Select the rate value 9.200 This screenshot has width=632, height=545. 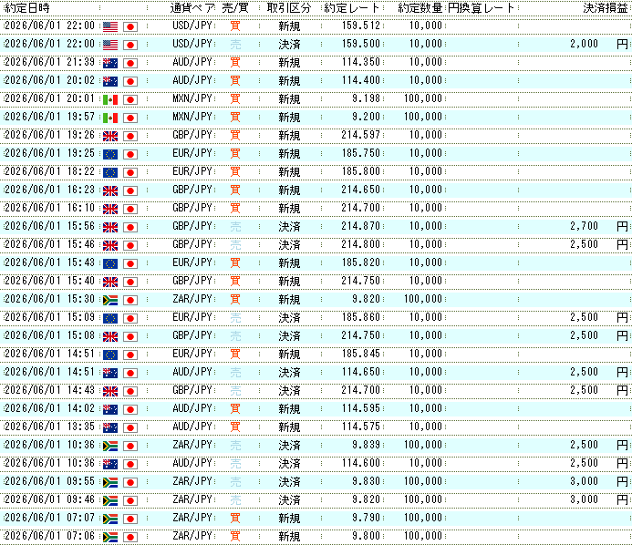pos(366,117)
